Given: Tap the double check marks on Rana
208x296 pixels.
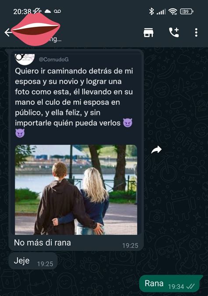Looking at the screenshot, I should click(190, 287).
